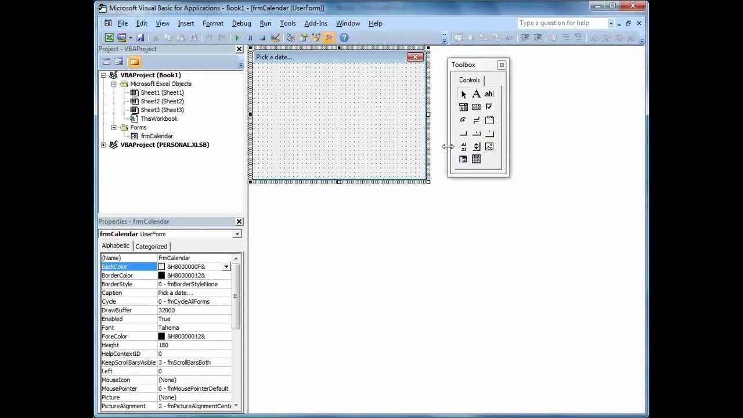The image size is (743, 418).
Task: Open the File menu
Action: coord(123,23)
